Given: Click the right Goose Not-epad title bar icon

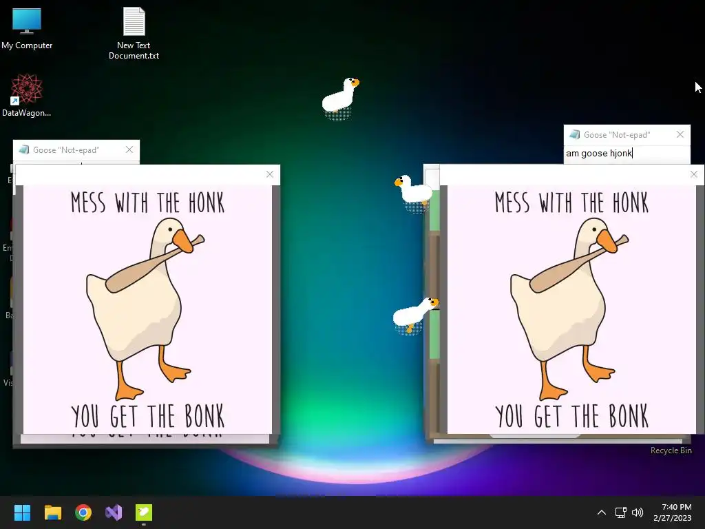Looking at the screenshot, I should click(574, 134).
